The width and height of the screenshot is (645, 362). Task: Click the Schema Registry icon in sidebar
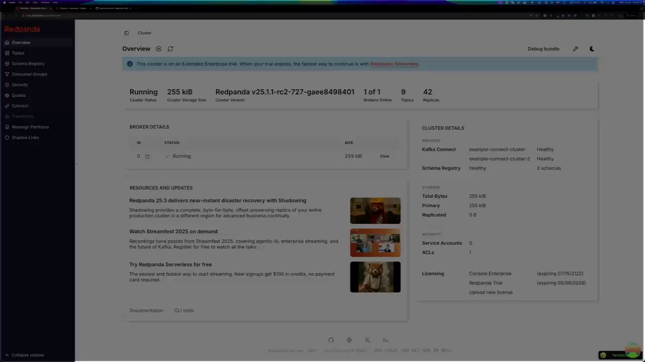click(x=7, y=64)
